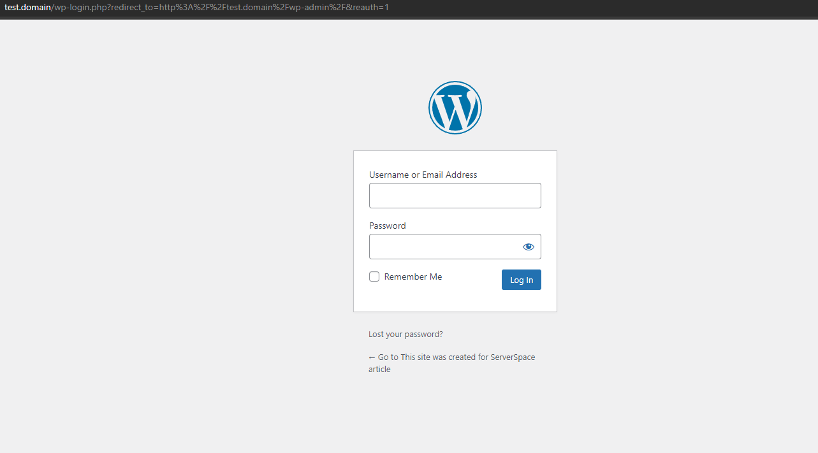This screenshot has width=818, height=453.
Task: Go to the ServerSpace article site link
Action: tap(452, 363)
